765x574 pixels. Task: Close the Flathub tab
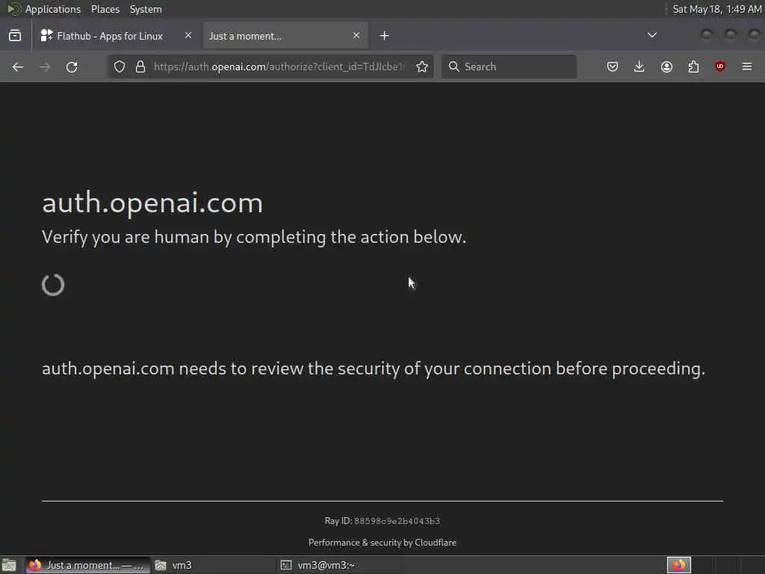188,35
